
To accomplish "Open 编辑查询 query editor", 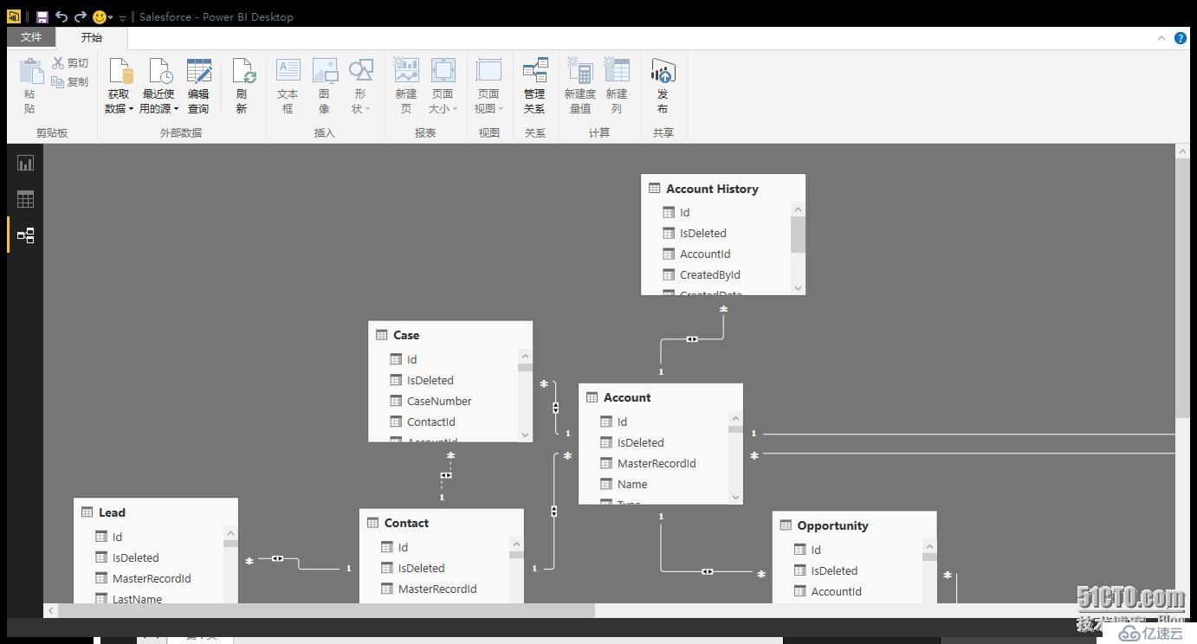I will click(198, 86).
